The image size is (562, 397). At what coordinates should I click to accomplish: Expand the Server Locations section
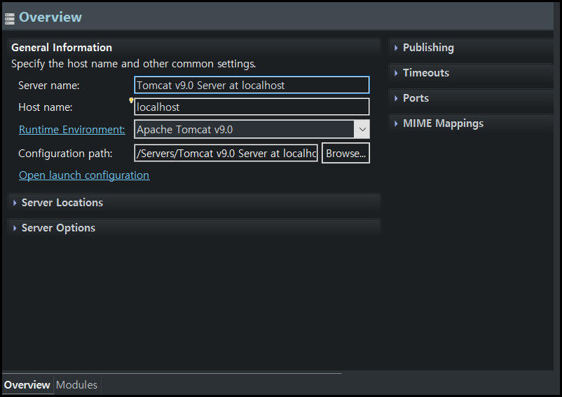15,203
